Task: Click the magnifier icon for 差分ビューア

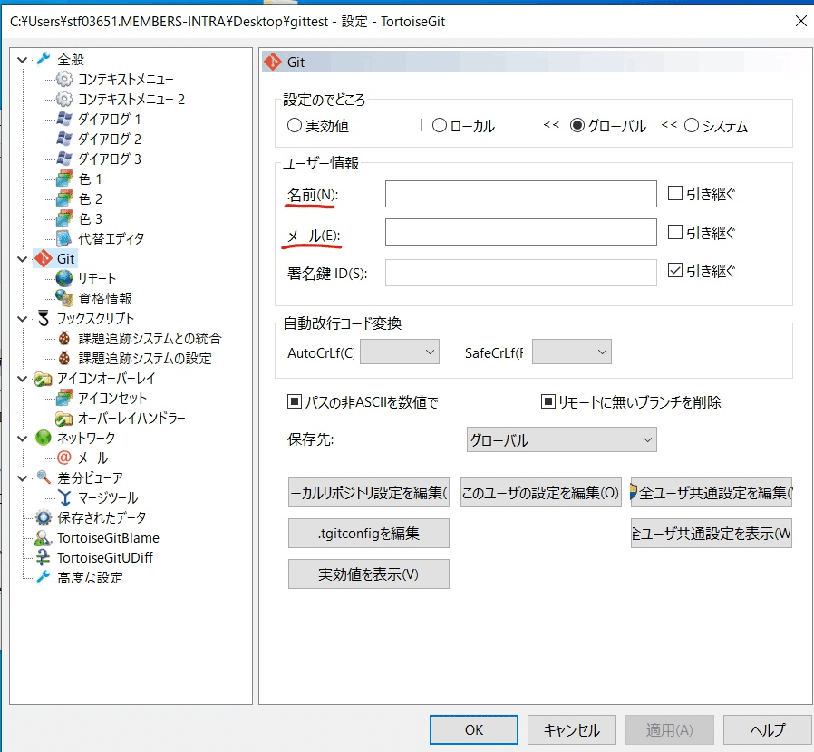Action: pyautogui.click(x=44, y=477)
